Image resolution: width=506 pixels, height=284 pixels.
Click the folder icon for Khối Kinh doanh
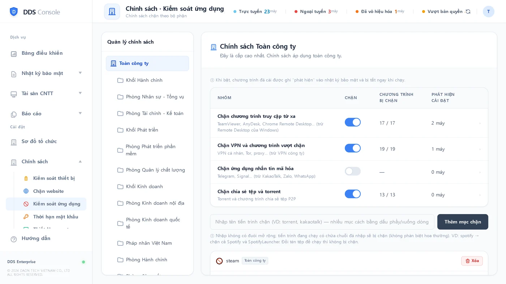(x=120, y=187)
